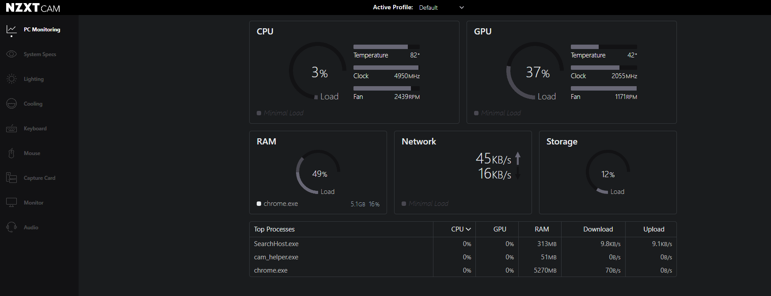
Task: Select the Lighting sun icon
Action: pos(11,79)
